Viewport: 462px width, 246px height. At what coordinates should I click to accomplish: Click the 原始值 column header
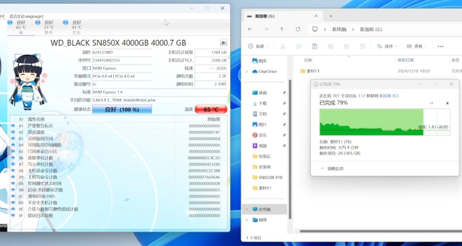213,119
